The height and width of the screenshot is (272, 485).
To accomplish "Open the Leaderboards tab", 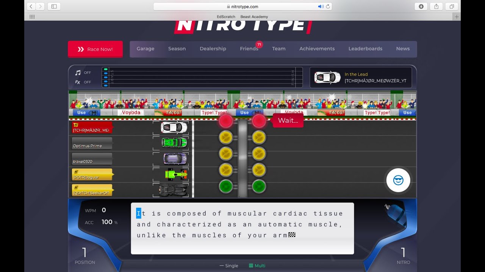I will (365, 49).
